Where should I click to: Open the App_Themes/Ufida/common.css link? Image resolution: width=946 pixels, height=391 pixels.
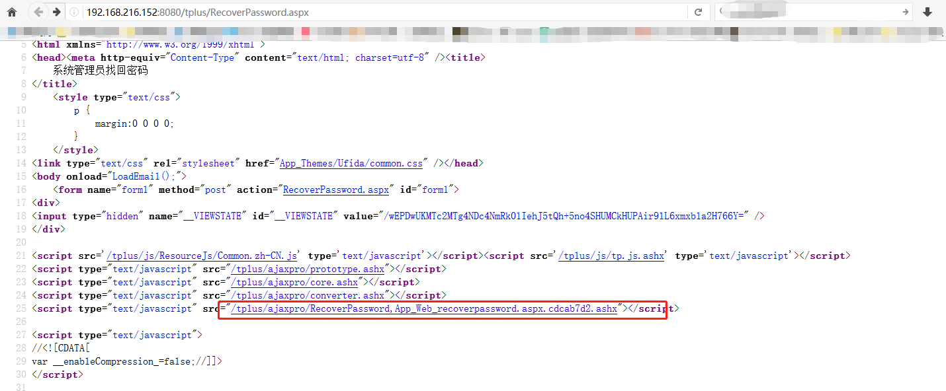tap(351, 163)
